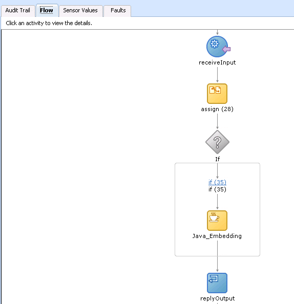Viewport: 294px width, 304px height.
Task: Click the If label under the diamond
Action: tap(217, 159)
